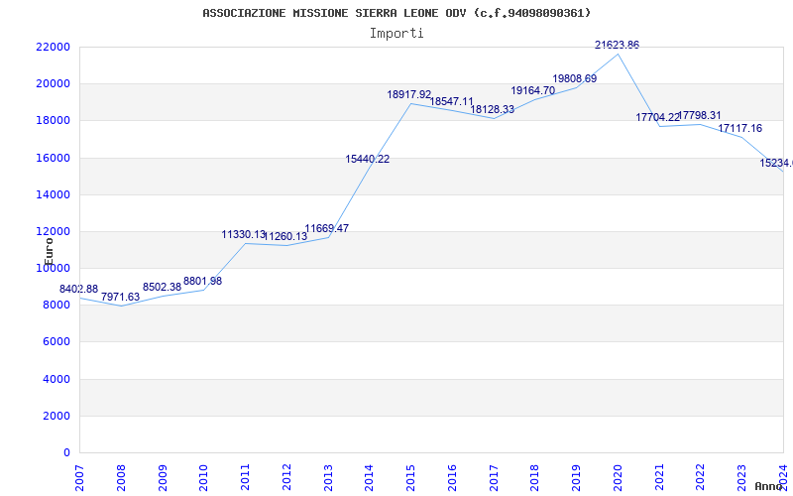793x496 pixels.
Task: Click the 8801.98 value label
Action: click(x=203, y=281)
